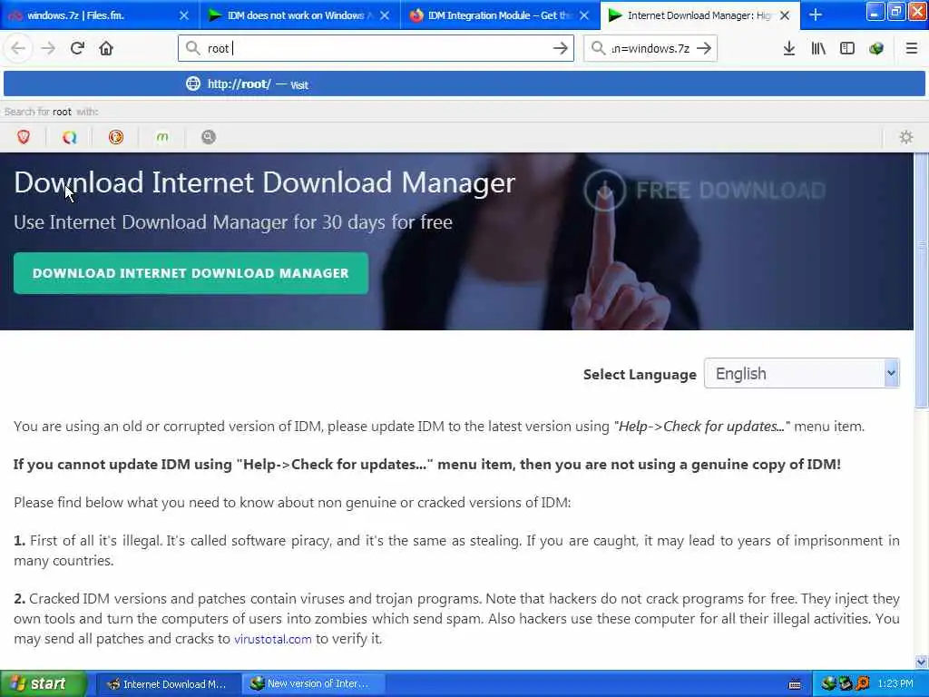Search with the gray magnifier engine icon
The height and width of the screenshot is (697, 929).
point(208,137)
